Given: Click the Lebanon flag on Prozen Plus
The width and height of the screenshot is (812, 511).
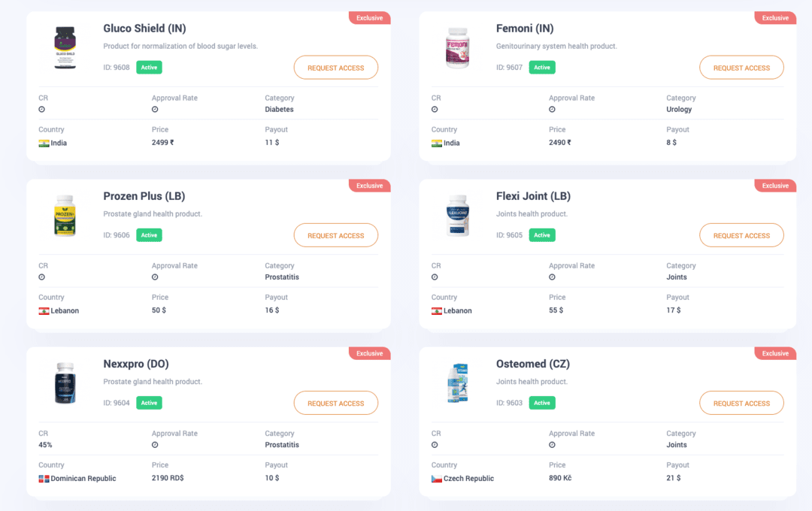Looking at the screenshot, I should tap(44, 310).
